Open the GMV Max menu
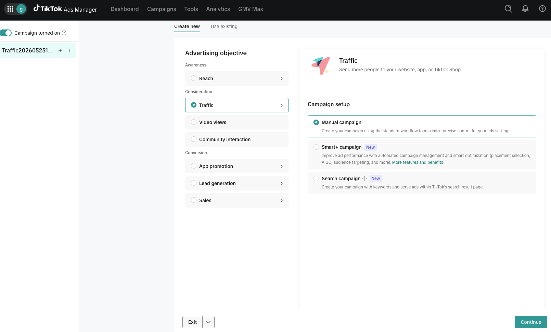Viewport: 551px width, 332px height. pyautogui.click(x=251, y=9)
